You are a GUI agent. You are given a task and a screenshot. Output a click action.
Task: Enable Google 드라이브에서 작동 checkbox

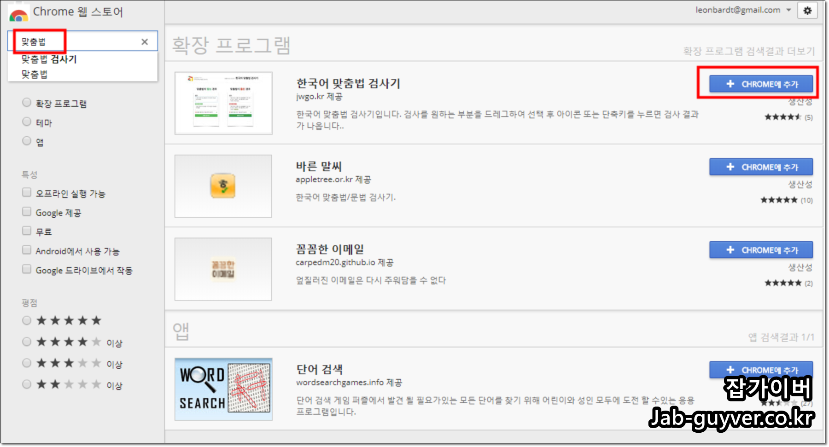(27, 269)
